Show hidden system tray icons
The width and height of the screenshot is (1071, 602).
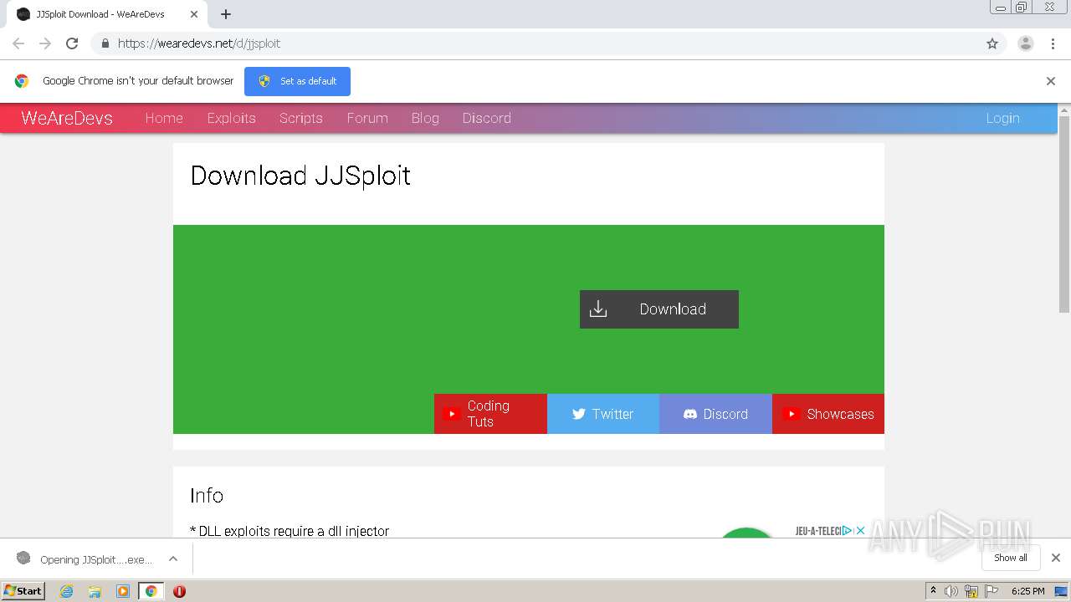(x=933, y=591)
